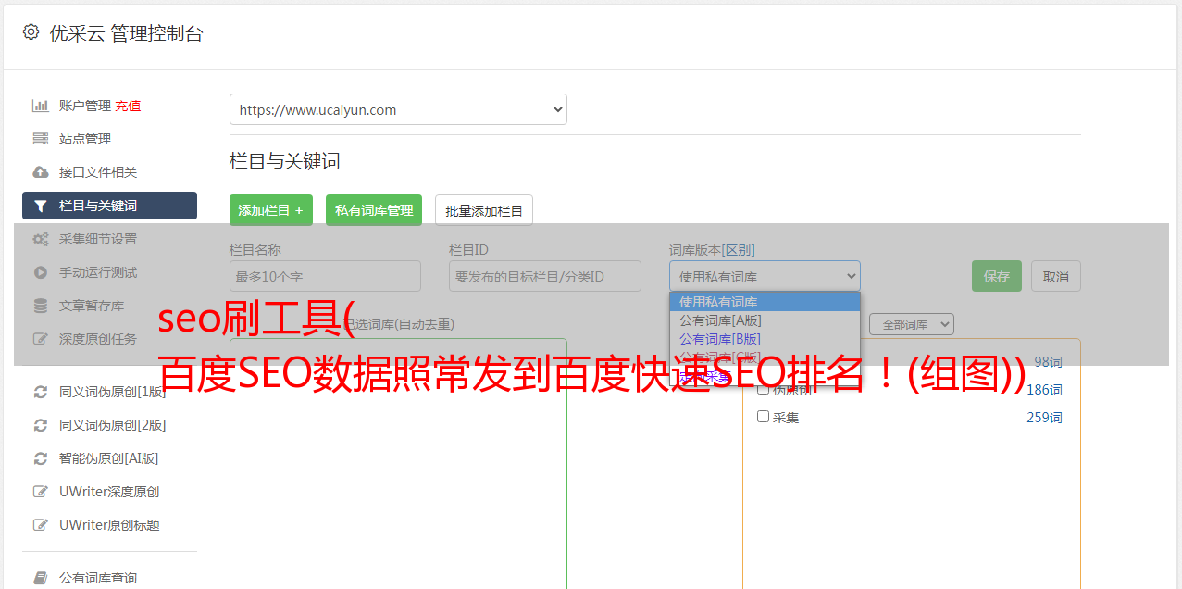Click the 批量添加栏目 button
This screenshot has width=1182, height=589.
[484, 210]
